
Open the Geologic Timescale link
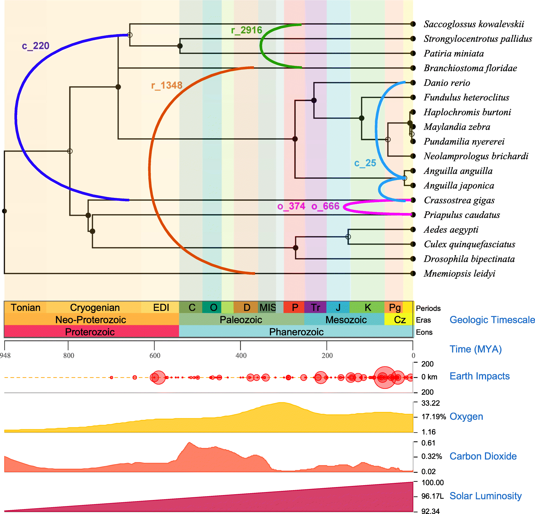[x=492, y=320]
